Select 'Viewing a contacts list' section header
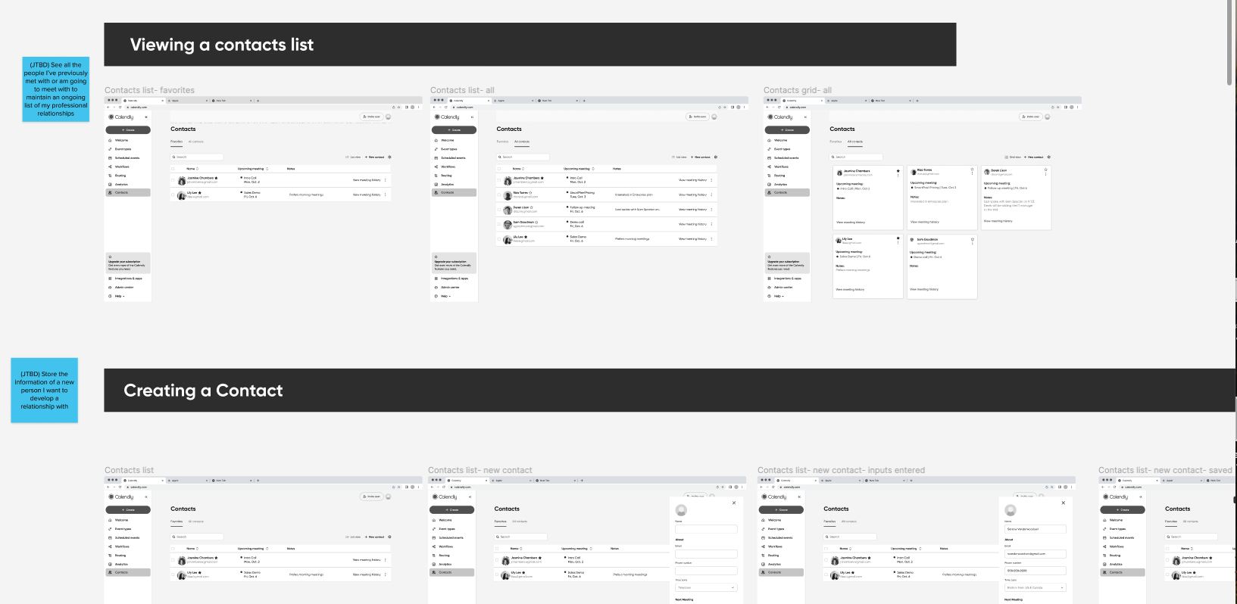This screenshot has width=1237, height=604. pos(529,45)
